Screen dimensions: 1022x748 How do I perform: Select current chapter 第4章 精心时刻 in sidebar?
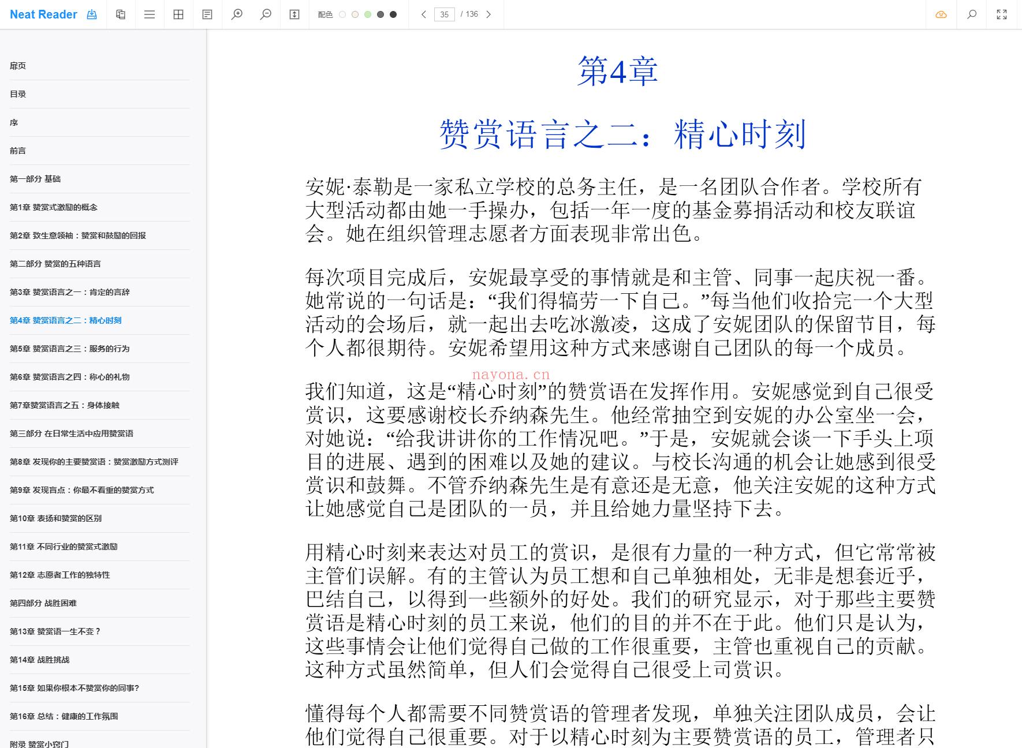[x=66, y=320]
